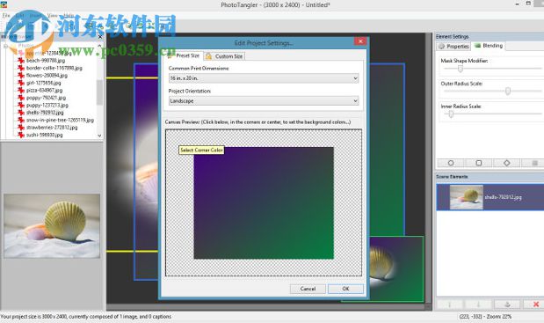The height and width of the screenshot is (323, 544).
Task: Click icon beside flowers-260894.jpg
Action: pos(21,76)
